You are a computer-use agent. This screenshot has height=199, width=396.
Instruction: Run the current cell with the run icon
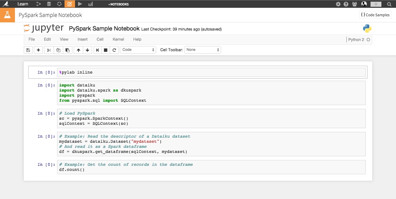point(97,50)
